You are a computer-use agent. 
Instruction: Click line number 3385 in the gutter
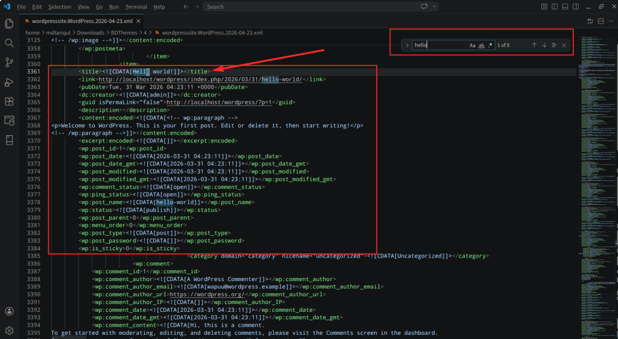[x=34, y=256]
